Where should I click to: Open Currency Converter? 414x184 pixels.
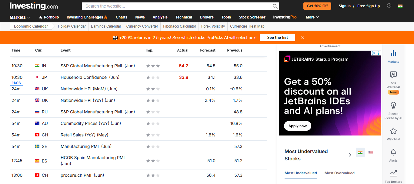142,26
